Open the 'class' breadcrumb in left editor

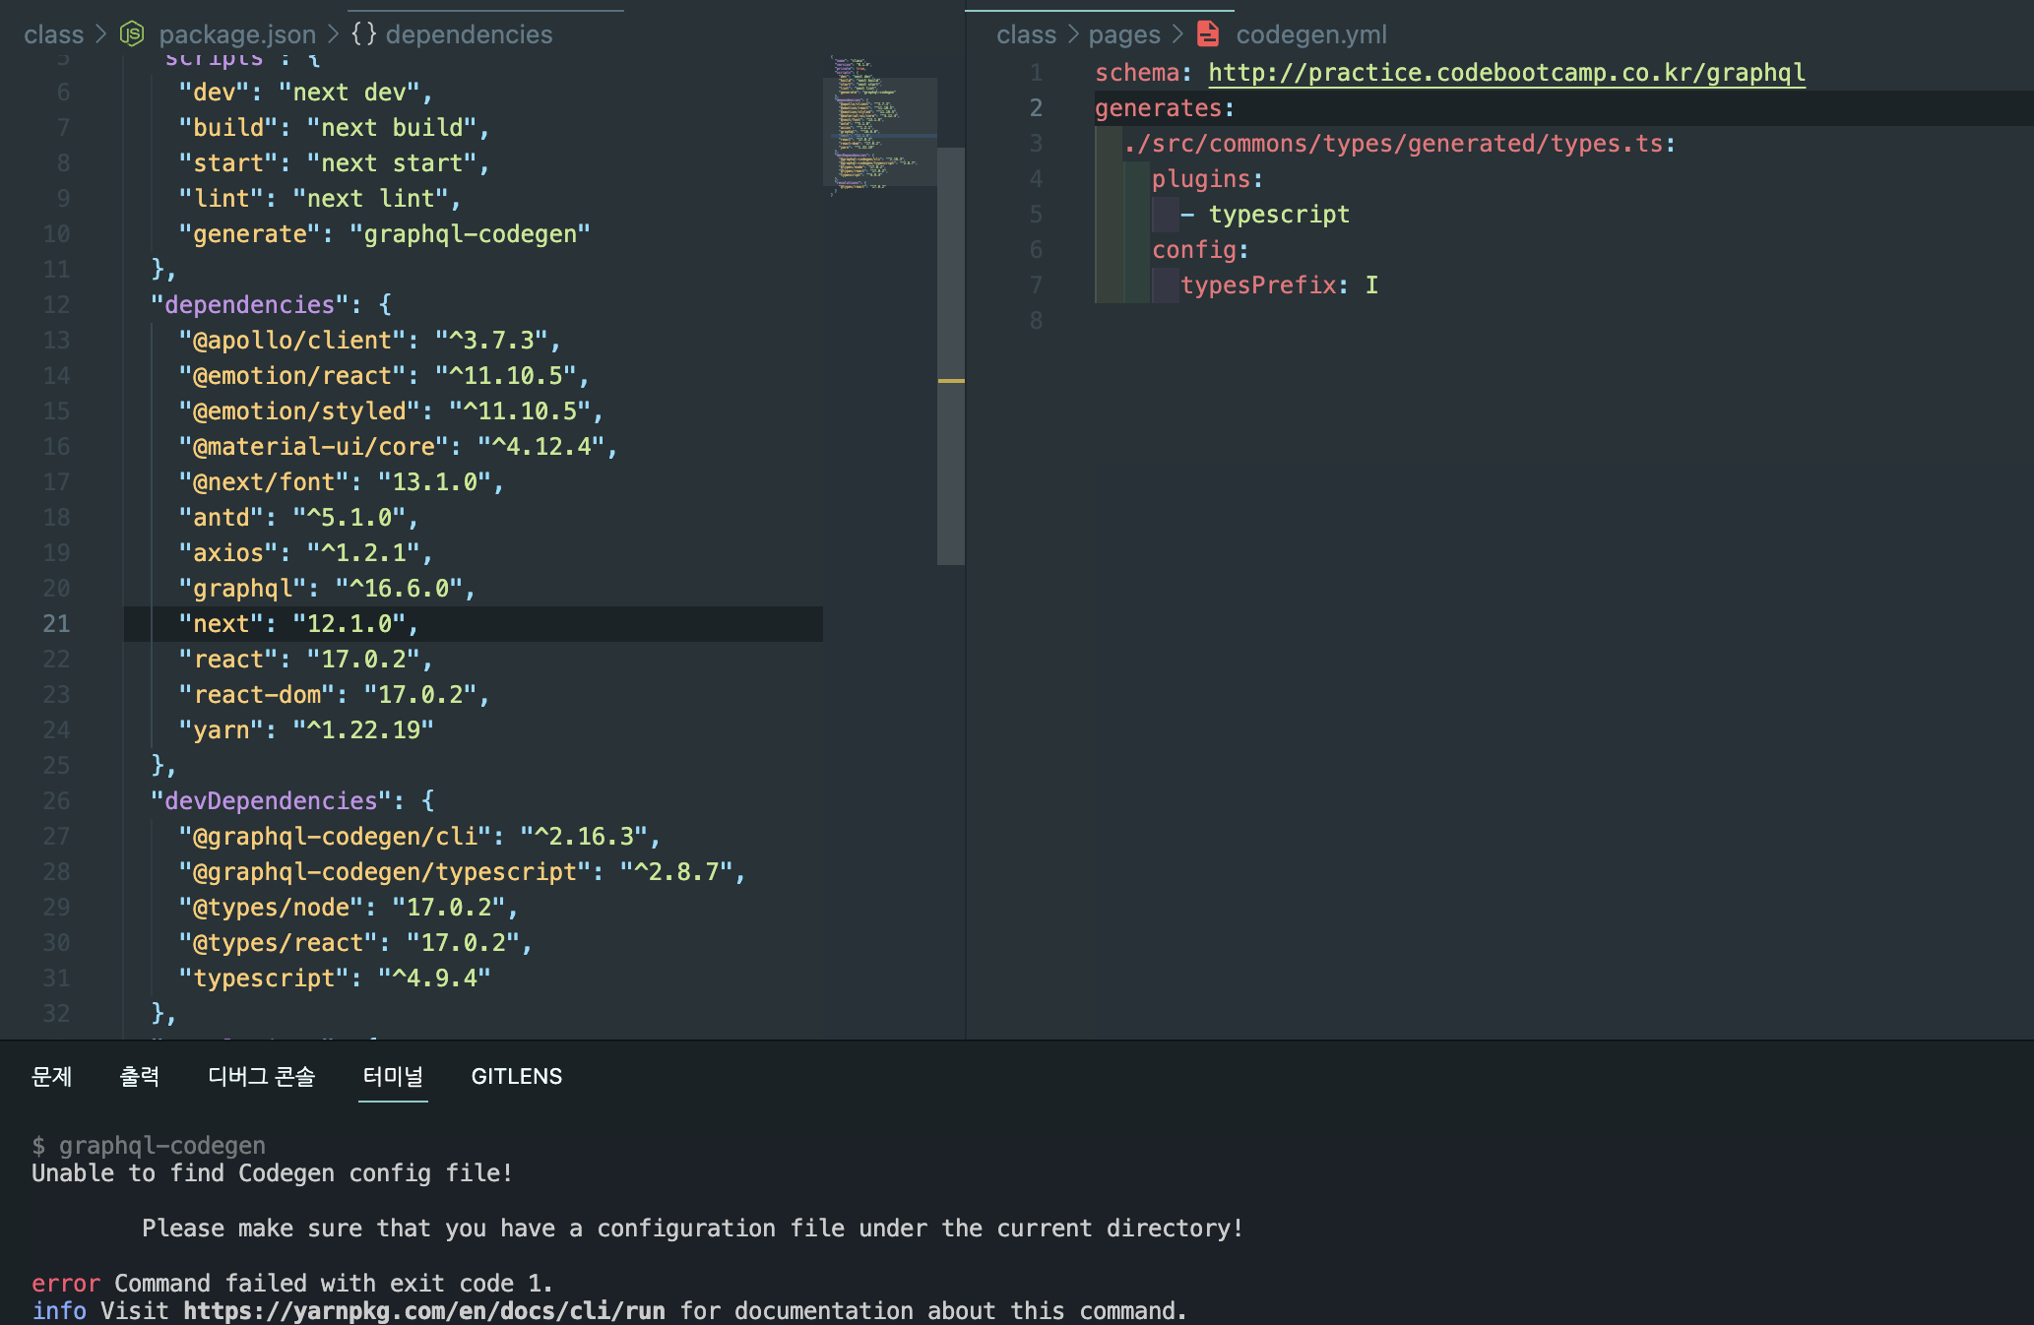pos(54,34)
